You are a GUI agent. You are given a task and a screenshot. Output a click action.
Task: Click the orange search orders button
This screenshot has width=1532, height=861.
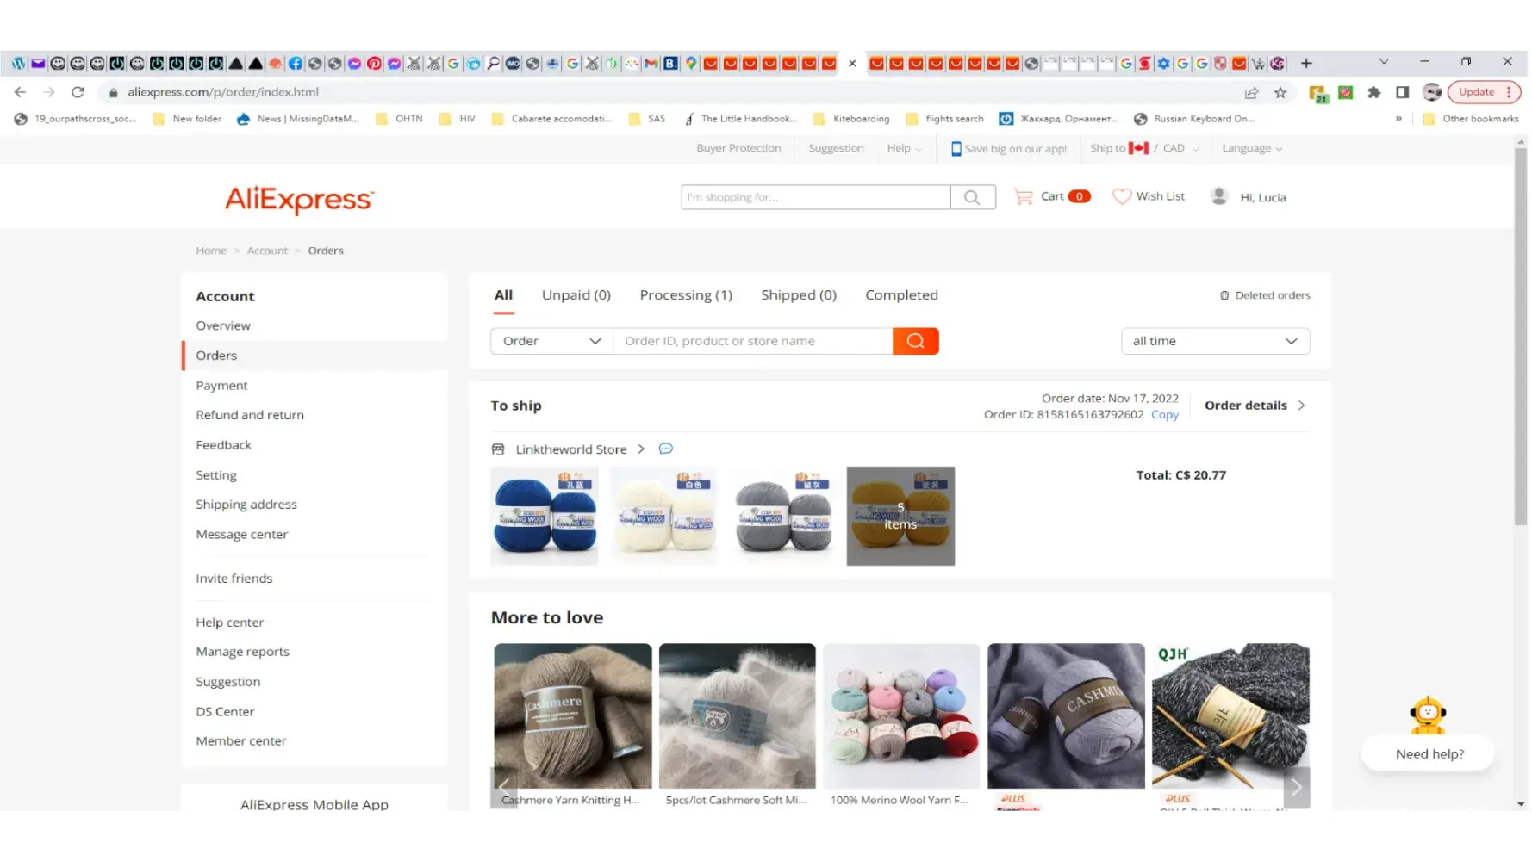[915, 341]
